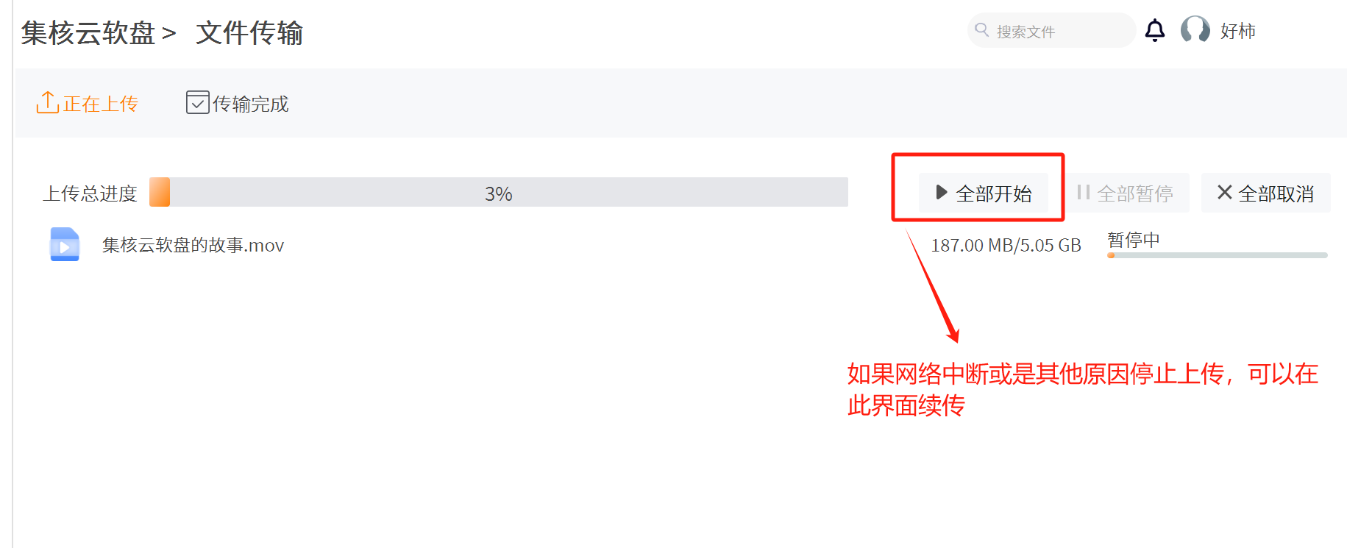The height and width of the screenshot is (548, 1347).
Task: Select the file 集核云软盘的故事.mov
Action: point(193,245)
